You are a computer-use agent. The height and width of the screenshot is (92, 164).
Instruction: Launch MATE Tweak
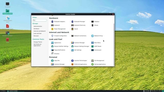pyautogui.click(x=96, y=46)
